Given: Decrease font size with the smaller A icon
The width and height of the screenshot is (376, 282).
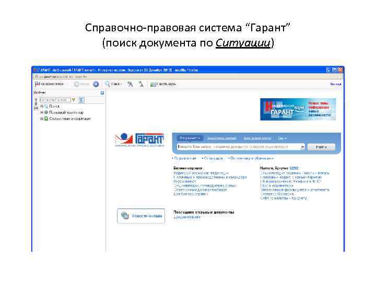Looking at the screenshot, I should click(x=141, y=84).
